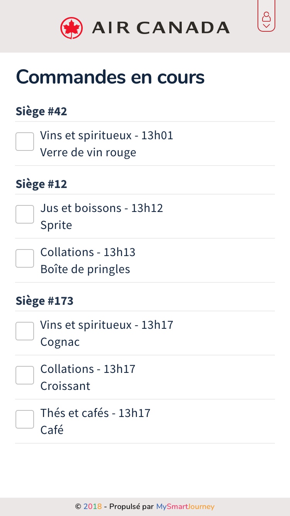Click the AIR CANADA wordmark text
Screen dimensions: 290x516
[161, 28]
